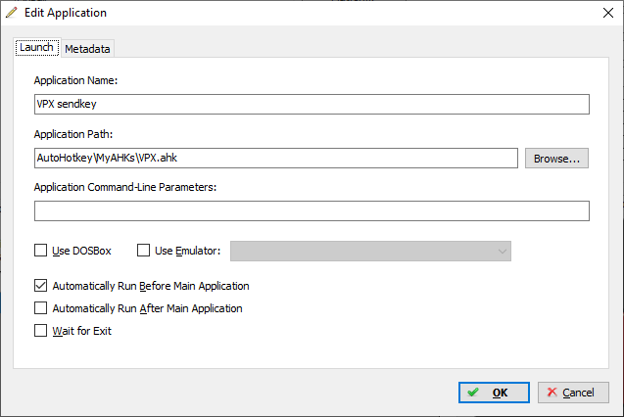
Task: Click the red X icon on Cancel
Action: (x=552, y=393)
